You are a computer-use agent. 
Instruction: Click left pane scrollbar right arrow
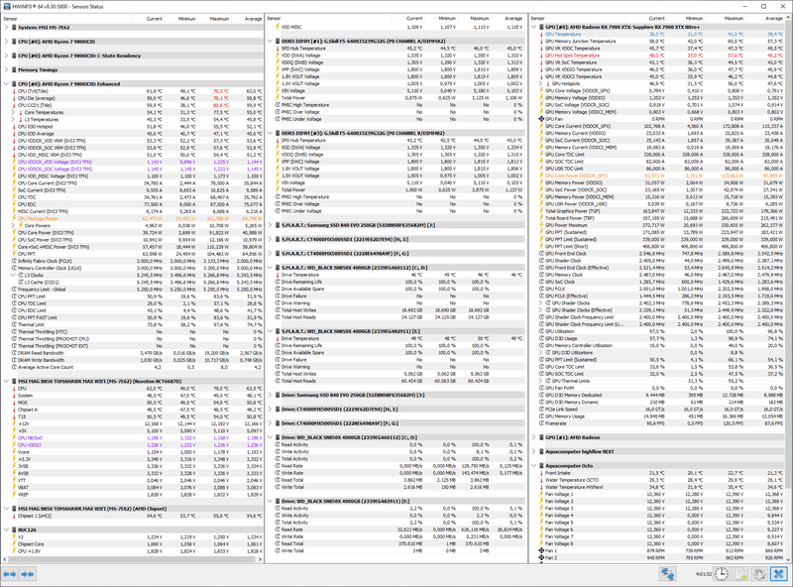pyautogui.click(x=261, y=559)
